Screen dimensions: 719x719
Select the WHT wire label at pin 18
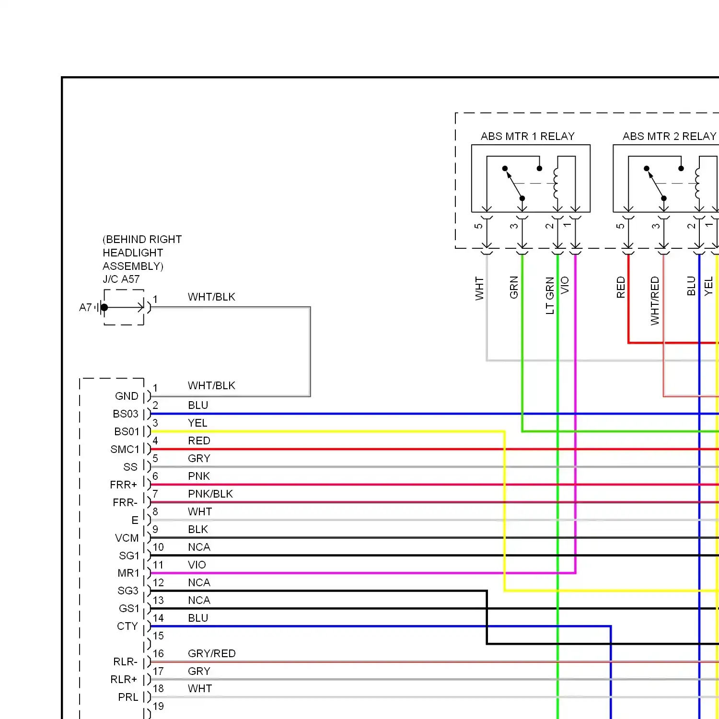point(200,688)
